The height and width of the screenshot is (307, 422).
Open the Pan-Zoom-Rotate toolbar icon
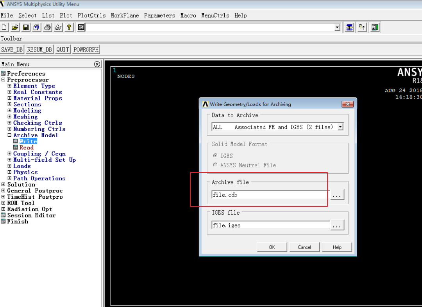click(37, 27)
